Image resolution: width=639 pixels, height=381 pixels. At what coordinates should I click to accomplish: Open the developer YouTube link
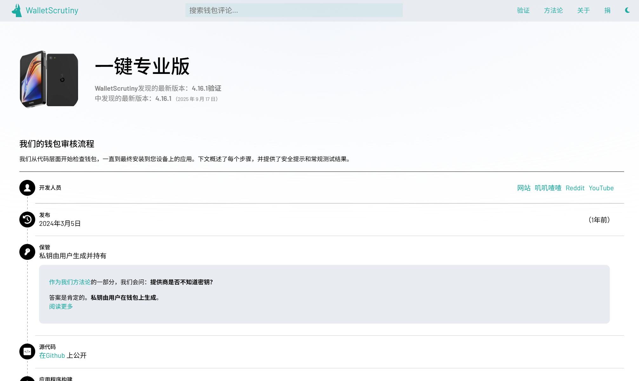pyautogui.click(x=601, y=188)
